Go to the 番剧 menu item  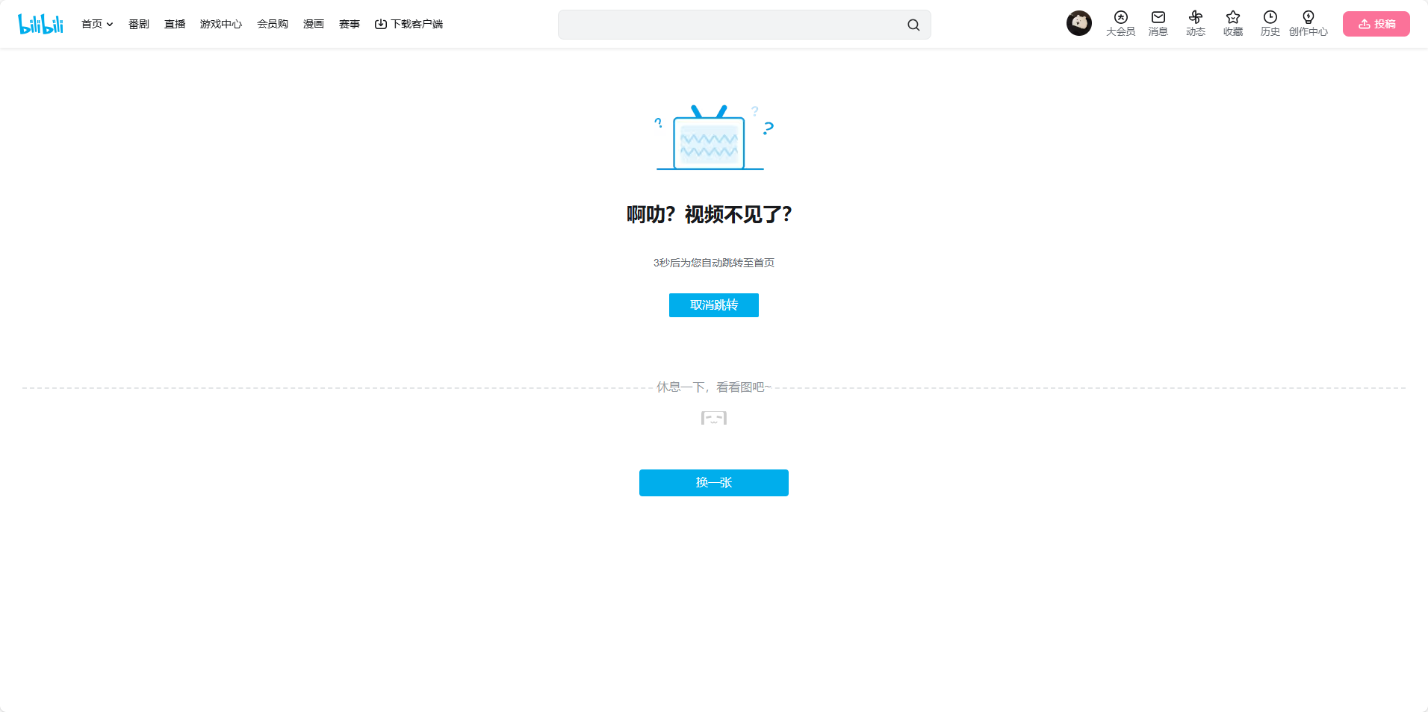138,24
